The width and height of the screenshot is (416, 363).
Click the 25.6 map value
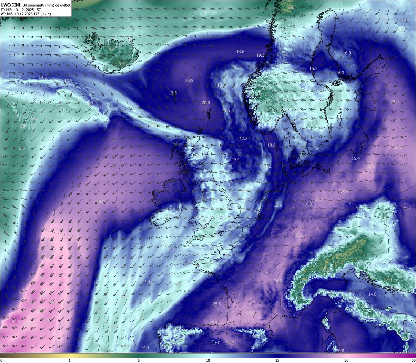344,192
